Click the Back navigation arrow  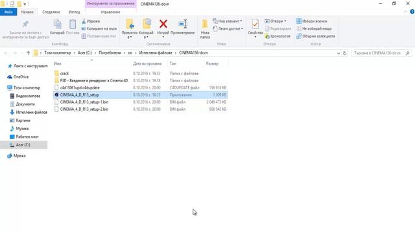pyautogui.click(x=6, y=53)
